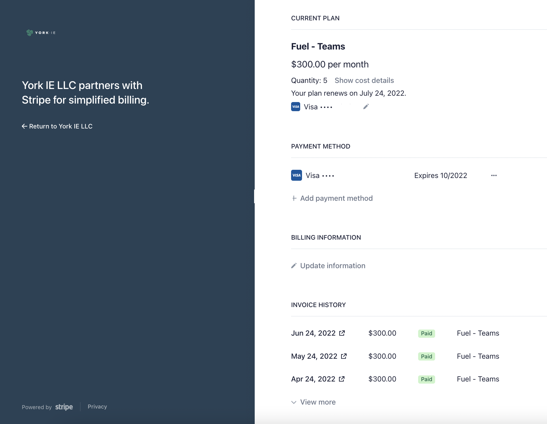Open the three-dots menu for the Visa payment method
This screenshot has width=547, height=424.
494,176
